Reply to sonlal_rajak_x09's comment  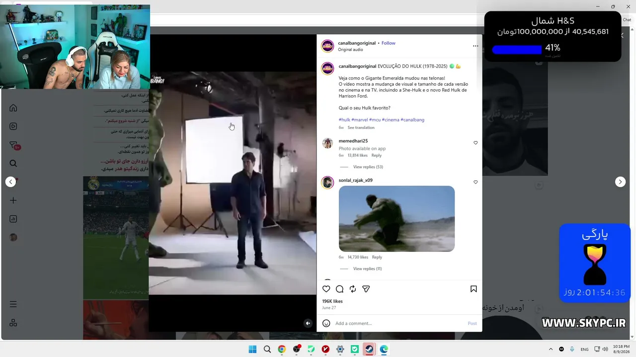click(377, 257)
